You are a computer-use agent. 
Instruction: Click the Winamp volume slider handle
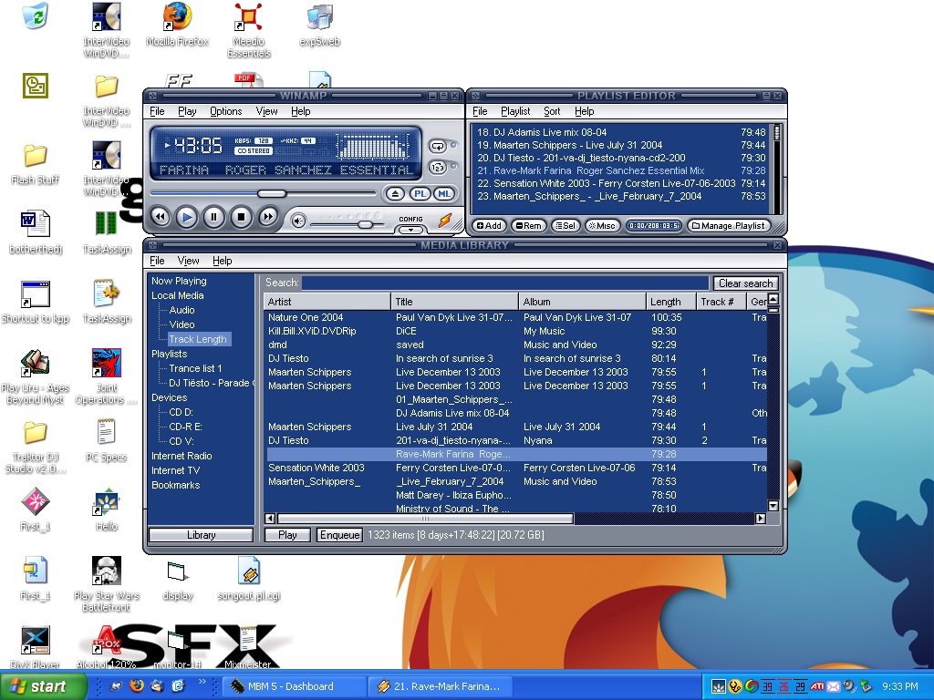365,224
